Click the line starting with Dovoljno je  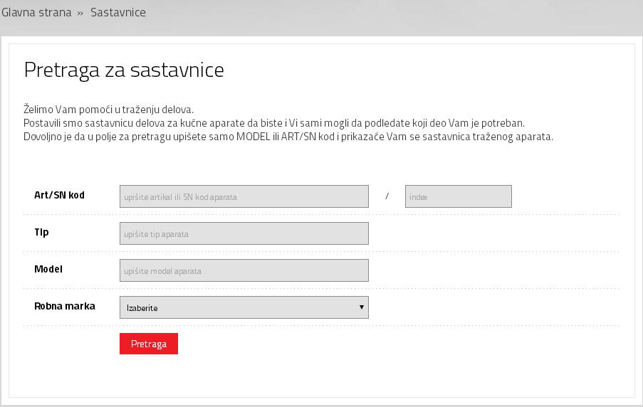click(288, 137)
